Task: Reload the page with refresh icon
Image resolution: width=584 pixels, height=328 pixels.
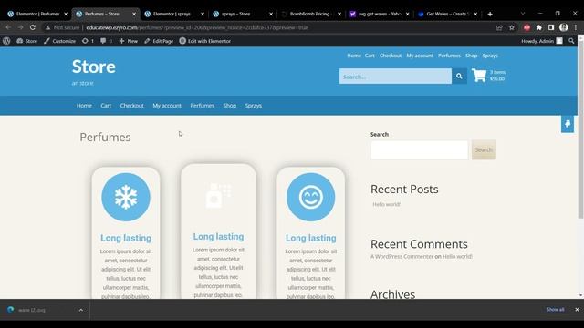Action: click(x=33, y=27)
